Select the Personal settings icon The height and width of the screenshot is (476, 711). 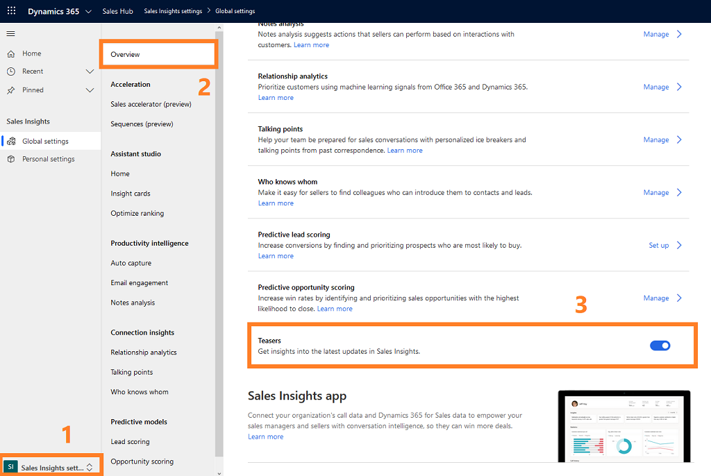coord(12,158)
